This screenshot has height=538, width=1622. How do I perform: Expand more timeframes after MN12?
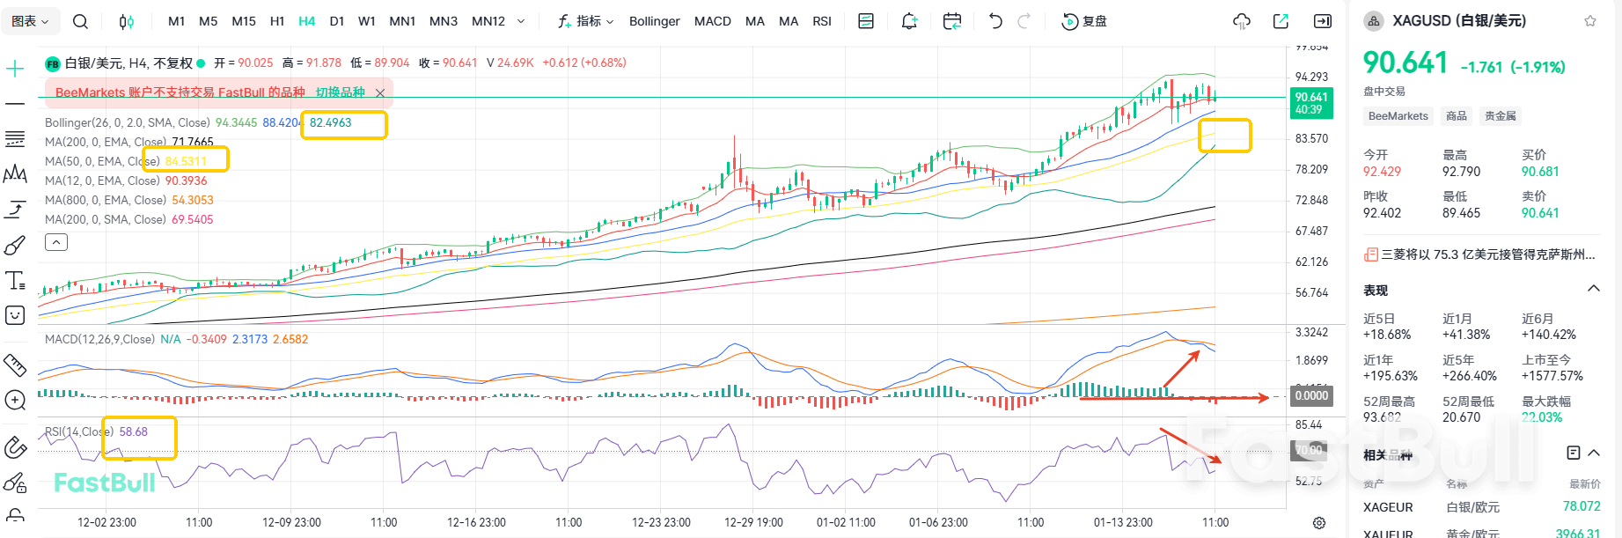pyautogui.click(x=521, y=21)
